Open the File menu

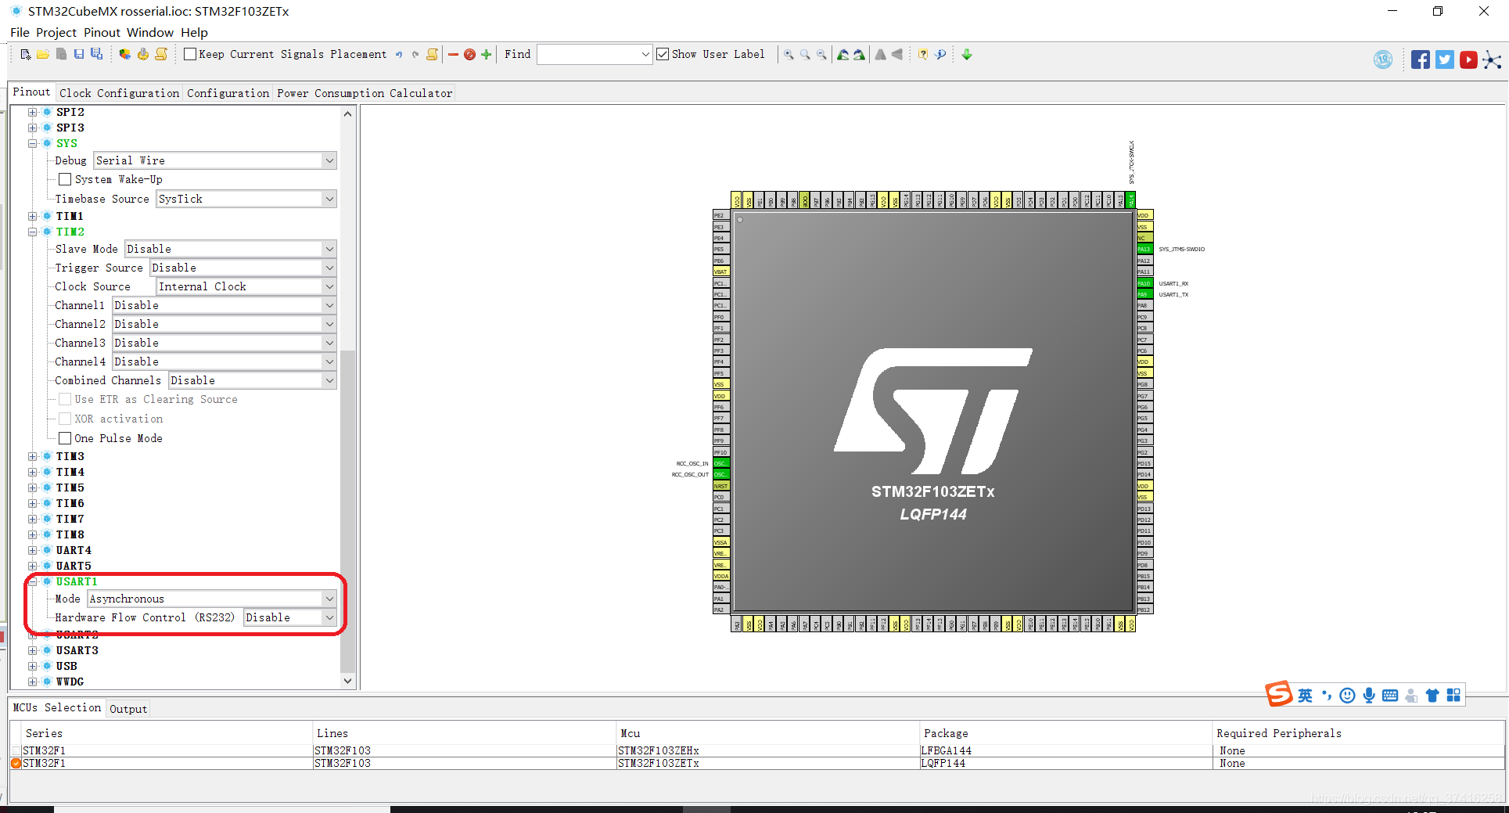(20, 32)
